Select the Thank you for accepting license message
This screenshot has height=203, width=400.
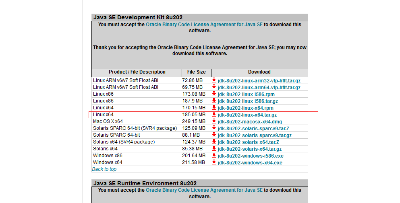tap(200, 50)
